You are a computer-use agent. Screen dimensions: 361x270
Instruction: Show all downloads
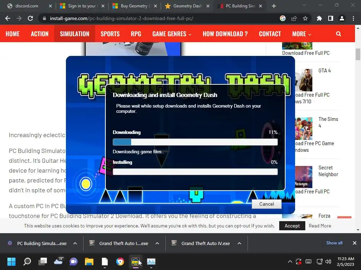click(x=334, y=243)
